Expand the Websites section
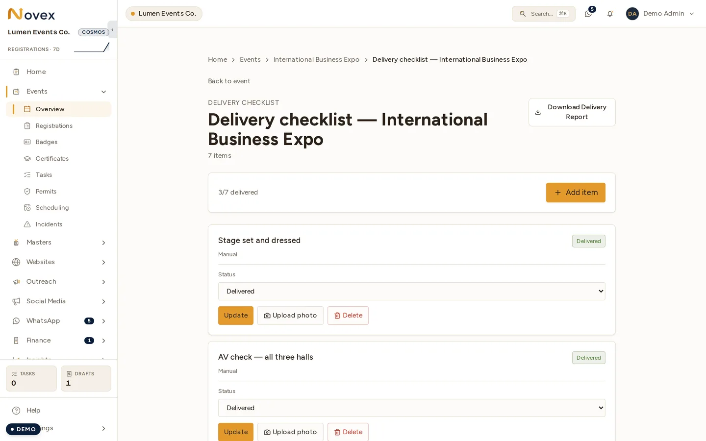The image size is (706, 441). [103, 262]
